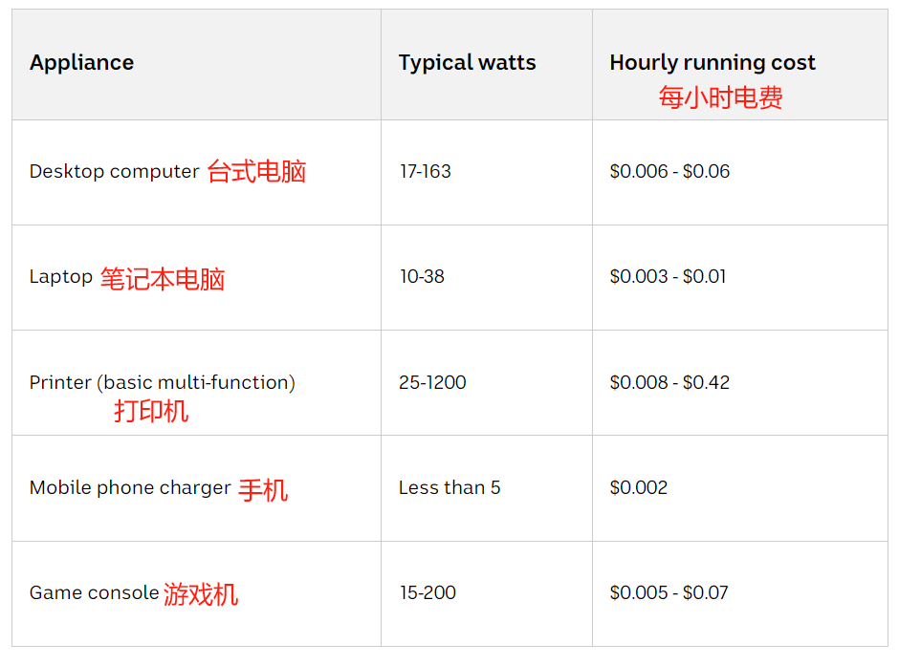Select the Typical watts column header

(x=468, y=62)
